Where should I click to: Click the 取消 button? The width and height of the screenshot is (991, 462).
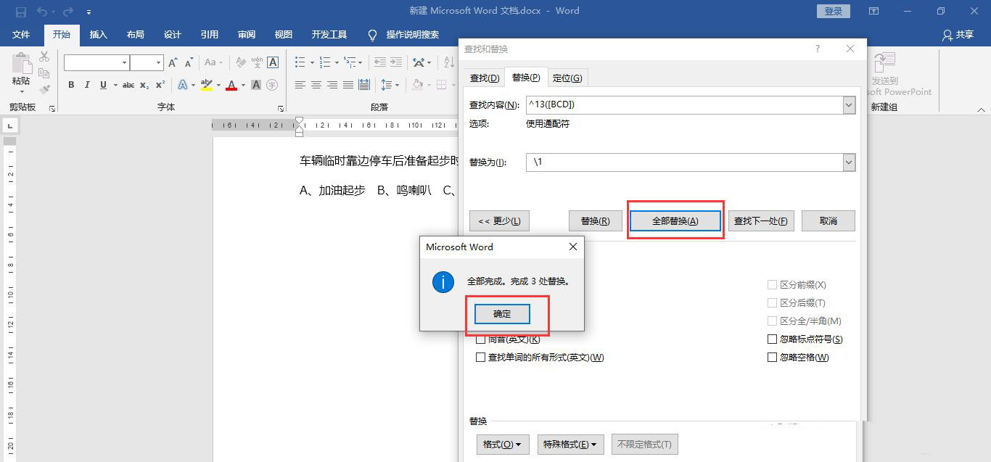pyautogui.click(x=828, y=220)
